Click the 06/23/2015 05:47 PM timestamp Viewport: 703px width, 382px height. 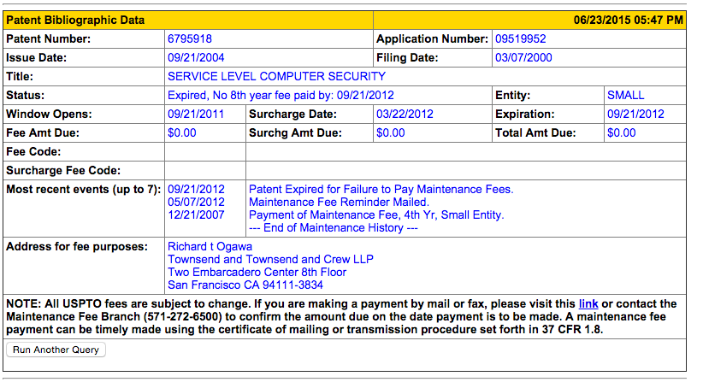tap(628, 20)
